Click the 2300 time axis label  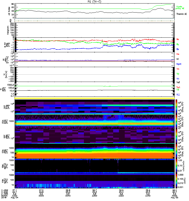tap(94, 196)
